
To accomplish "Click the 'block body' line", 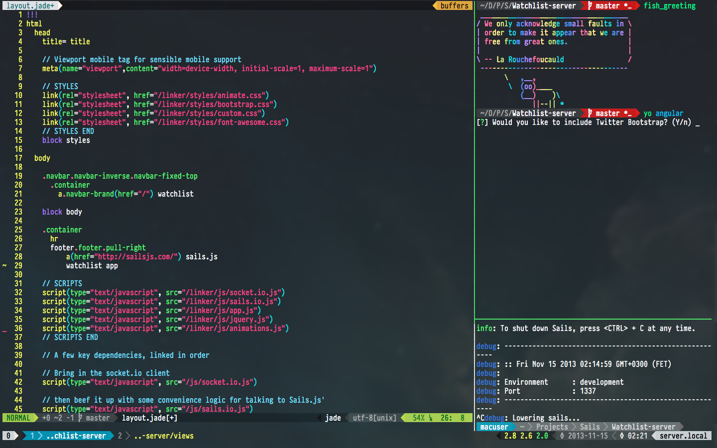I will [62, 212].
